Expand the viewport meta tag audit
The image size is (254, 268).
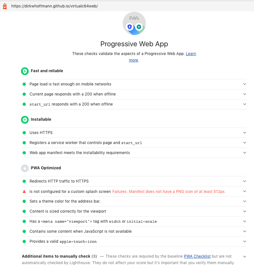coord(245,221)
